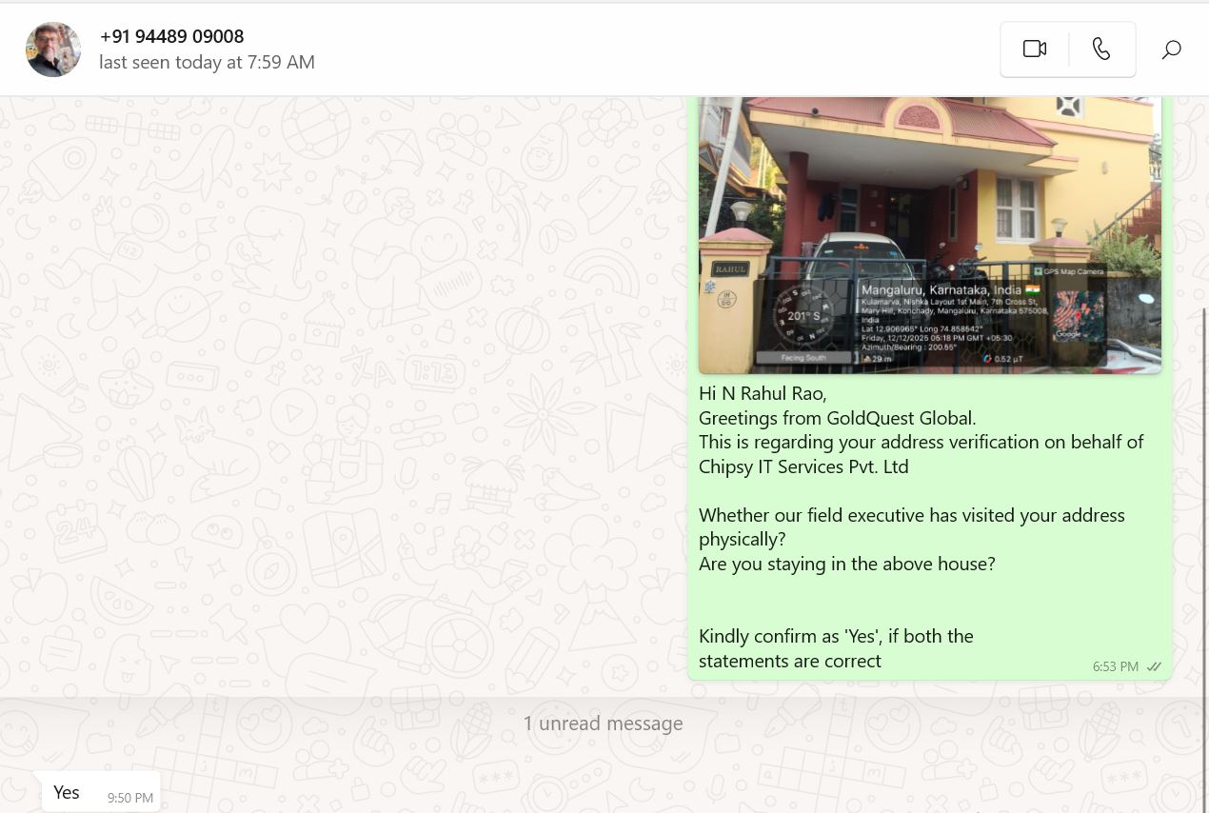Click 'Kindly confirm as Yes' line in message
This screenshot has height=813, width=1209.
[x=836, y=636]
